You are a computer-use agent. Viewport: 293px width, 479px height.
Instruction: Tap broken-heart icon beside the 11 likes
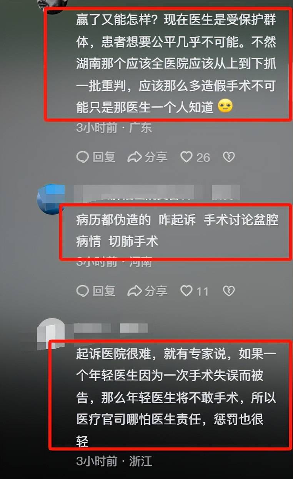coord(229,291)
